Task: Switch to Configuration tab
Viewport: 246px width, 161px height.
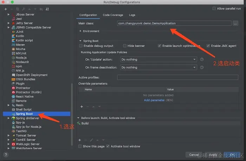Action: pyautogui.click(x=88, y=15)
